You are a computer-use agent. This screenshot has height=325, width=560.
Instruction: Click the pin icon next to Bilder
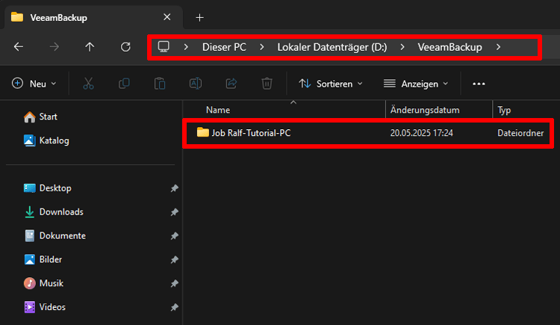[174, 259]
